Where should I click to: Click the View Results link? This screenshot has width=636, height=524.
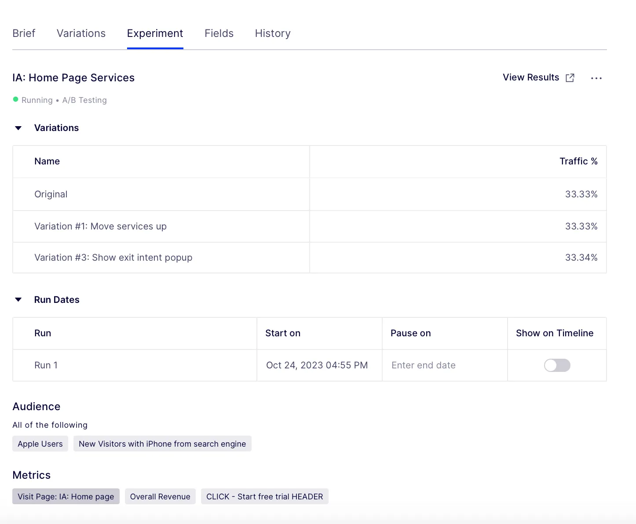click(531, 77)
